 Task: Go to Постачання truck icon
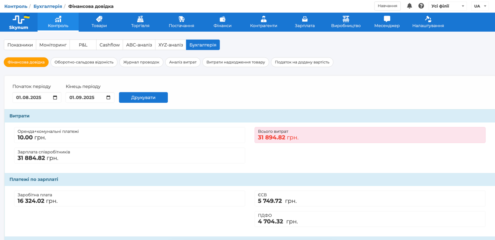pyautogui.click(x=181, y=19)
